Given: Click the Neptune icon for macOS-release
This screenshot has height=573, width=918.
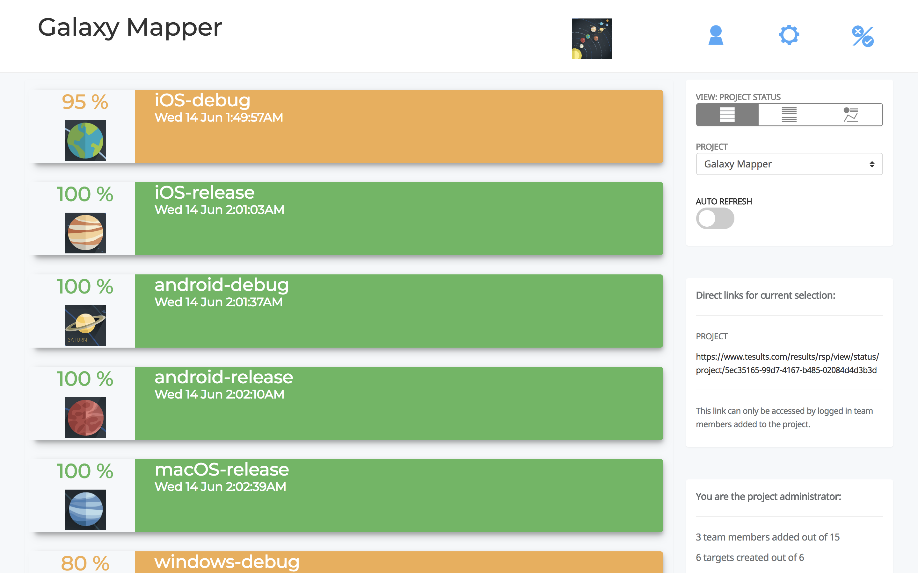Looking at the screenshot, I should point(85,510).
